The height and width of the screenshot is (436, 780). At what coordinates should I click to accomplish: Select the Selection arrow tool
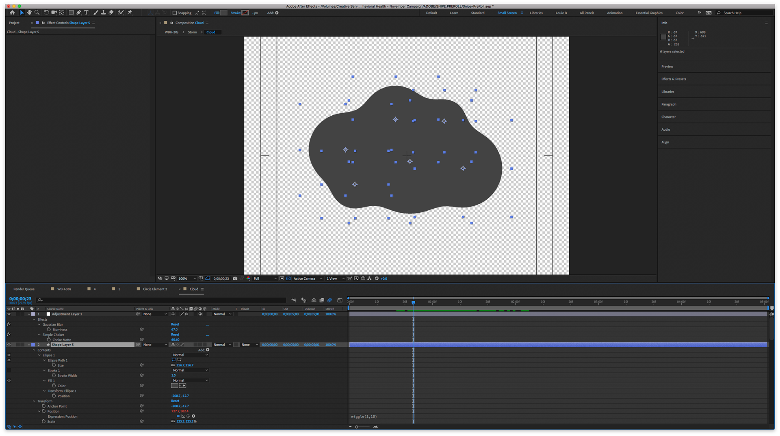tap(22, 13)
